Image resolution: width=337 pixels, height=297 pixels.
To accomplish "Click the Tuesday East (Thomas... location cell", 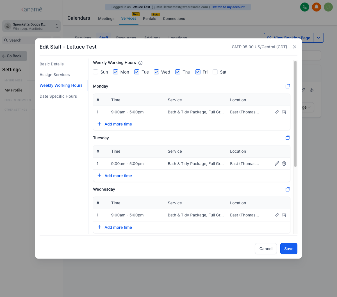I will (x=244, y=164).
